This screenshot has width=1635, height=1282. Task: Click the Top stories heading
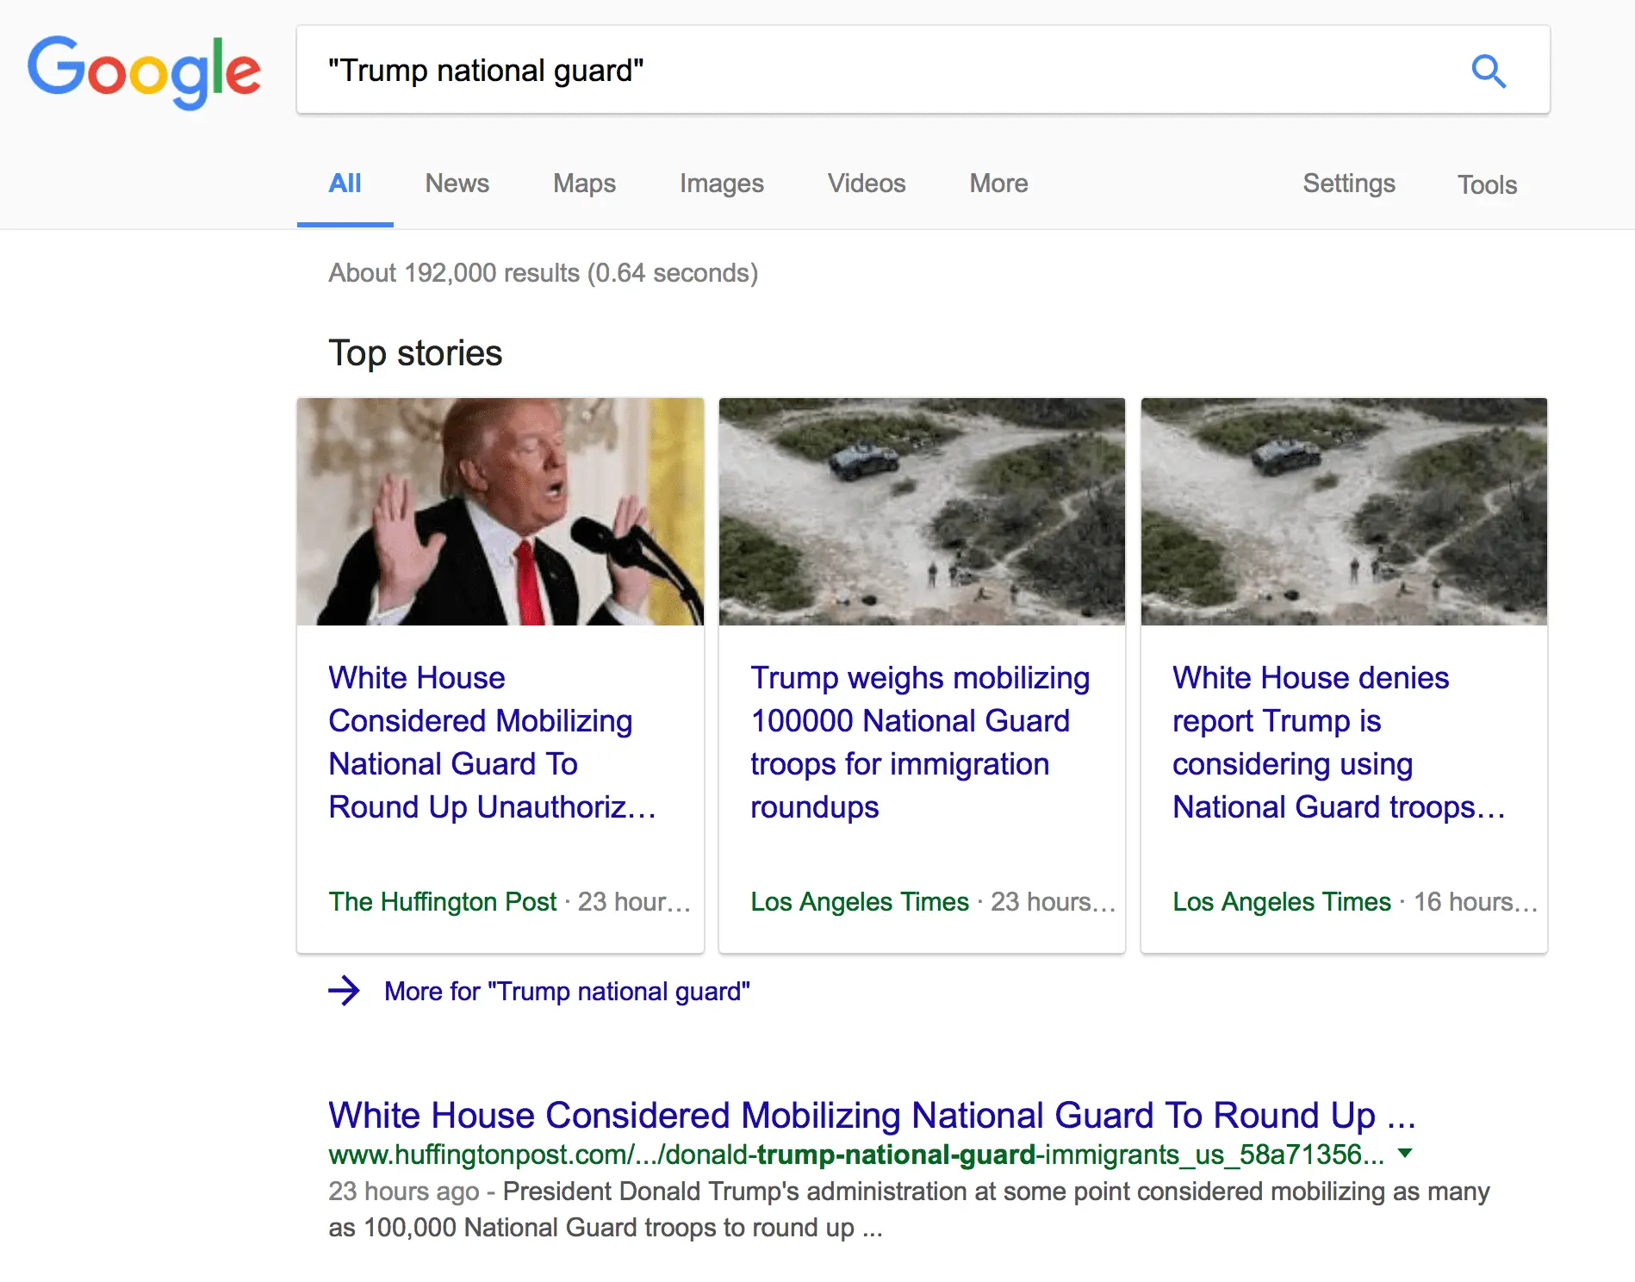(x=415, y=353)
